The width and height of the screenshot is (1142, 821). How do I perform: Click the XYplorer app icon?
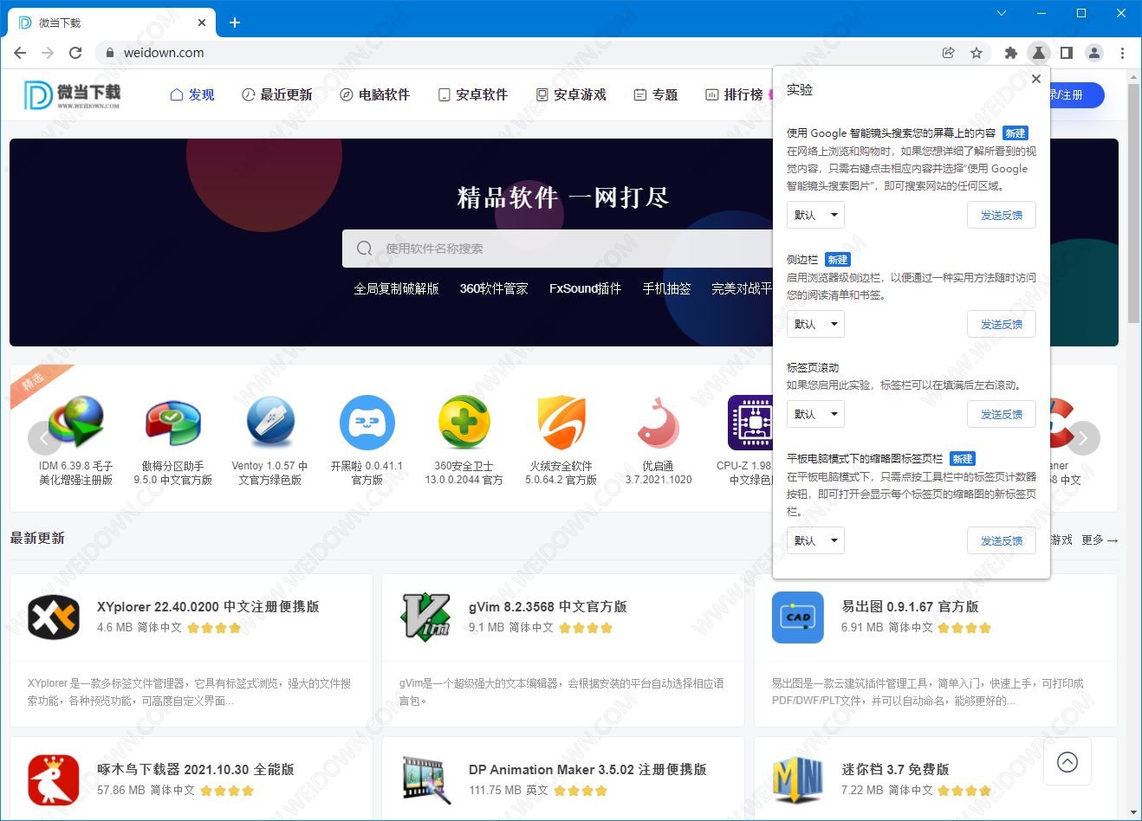54,617
